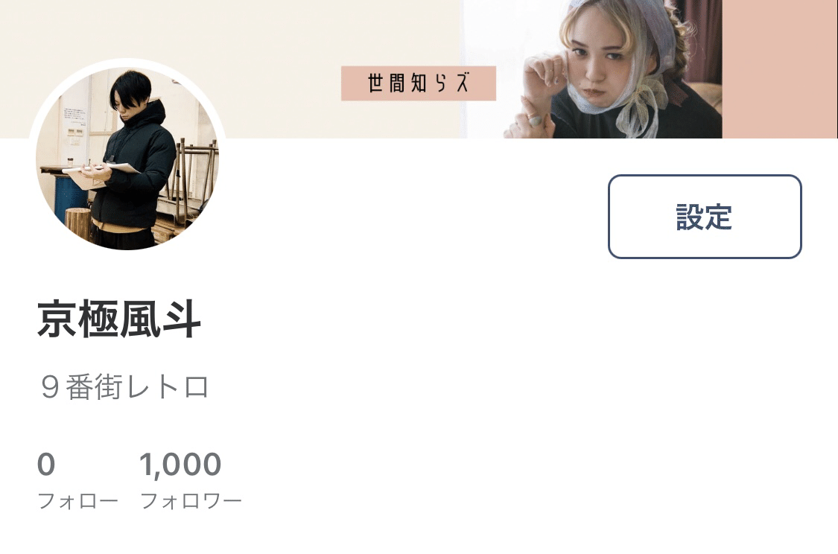The height and width of the screenshot is (554, 838).
Task: Click the papers held in the avatar photo
Action: point(101,171)
